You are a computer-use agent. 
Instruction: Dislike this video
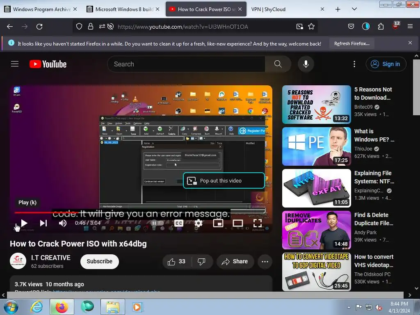tap(202, 261)
